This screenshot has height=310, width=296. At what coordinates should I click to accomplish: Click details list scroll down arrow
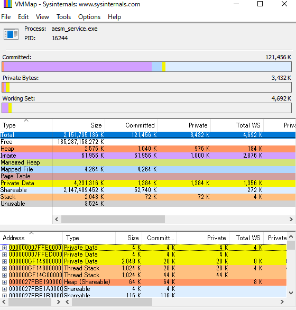point(291,293)
